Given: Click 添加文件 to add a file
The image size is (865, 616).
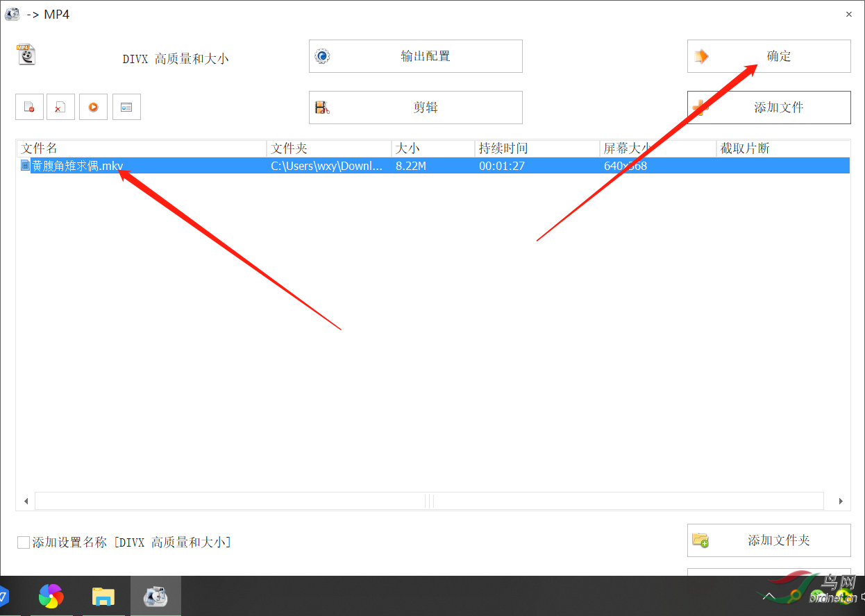Looking at the screenshot, I should [769, 108].
